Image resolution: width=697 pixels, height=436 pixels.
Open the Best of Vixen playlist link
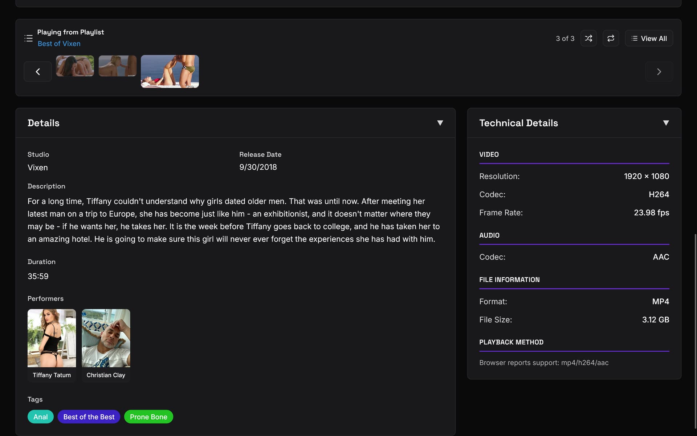[x=59, y=44]
